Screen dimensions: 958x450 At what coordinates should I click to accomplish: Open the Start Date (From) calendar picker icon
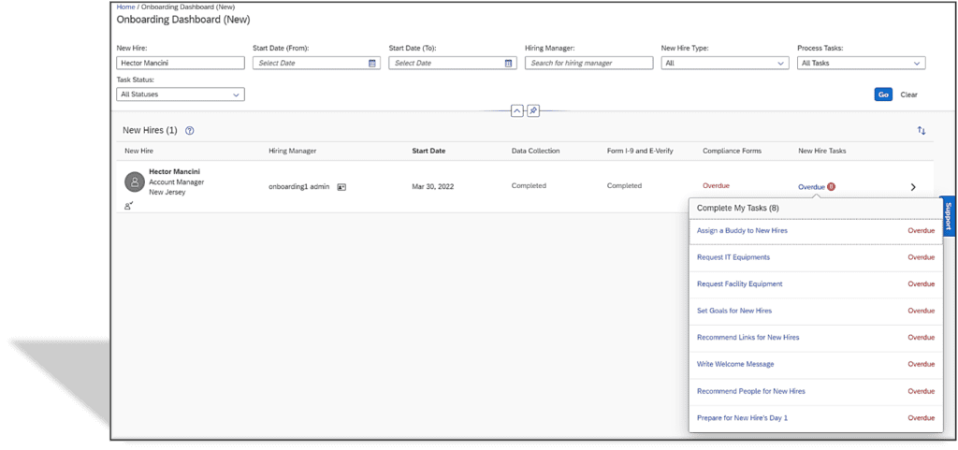372,63
